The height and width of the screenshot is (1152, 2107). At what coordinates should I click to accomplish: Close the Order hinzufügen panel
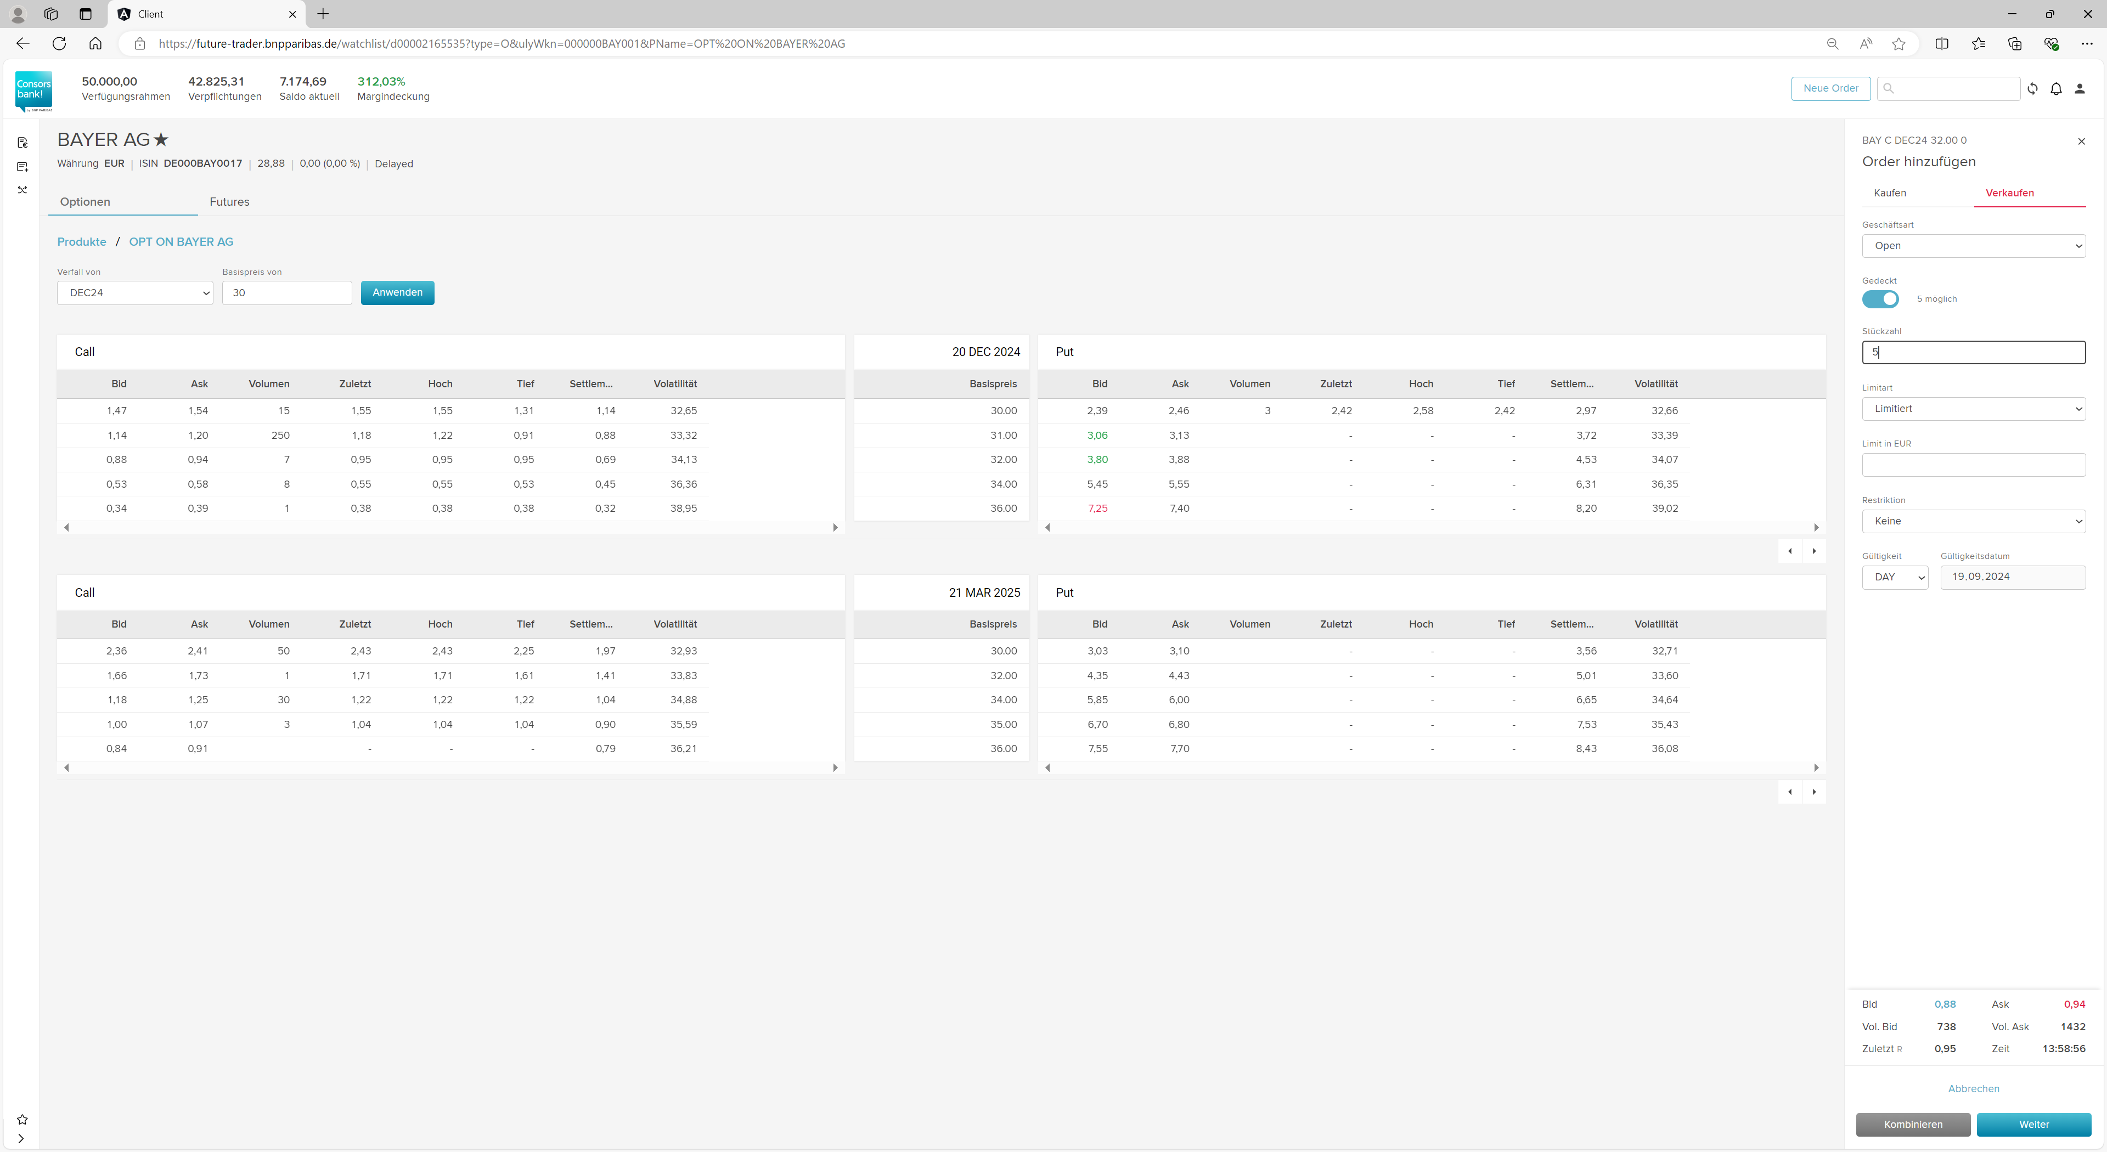pos(2082,142)
